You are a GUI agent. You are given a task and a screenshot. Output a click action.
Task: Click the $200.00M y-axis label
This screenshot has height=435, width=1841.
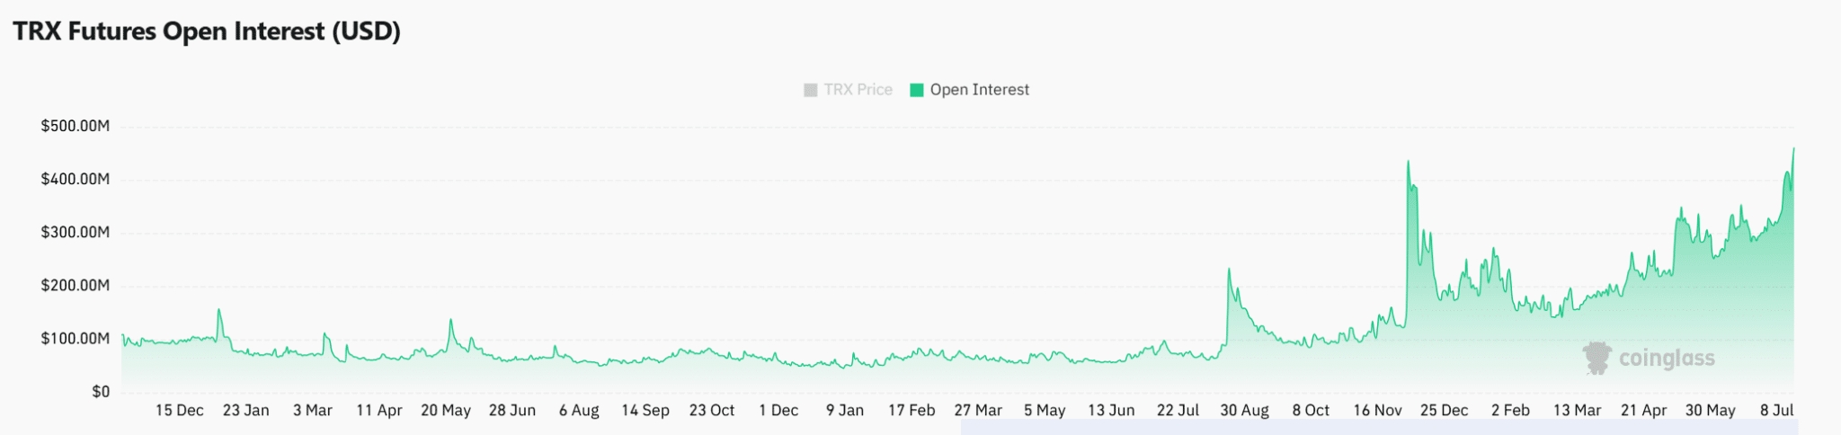[76, 286]
